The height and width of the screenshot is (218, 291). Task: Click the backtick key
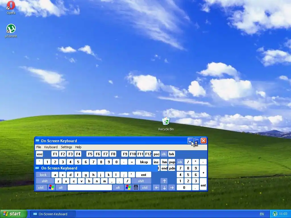[x=39, y=162]
